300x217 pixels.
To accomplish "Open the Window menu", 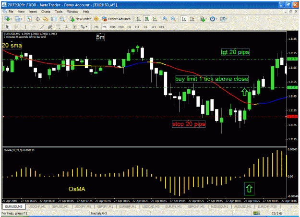I will coord(72,12).
